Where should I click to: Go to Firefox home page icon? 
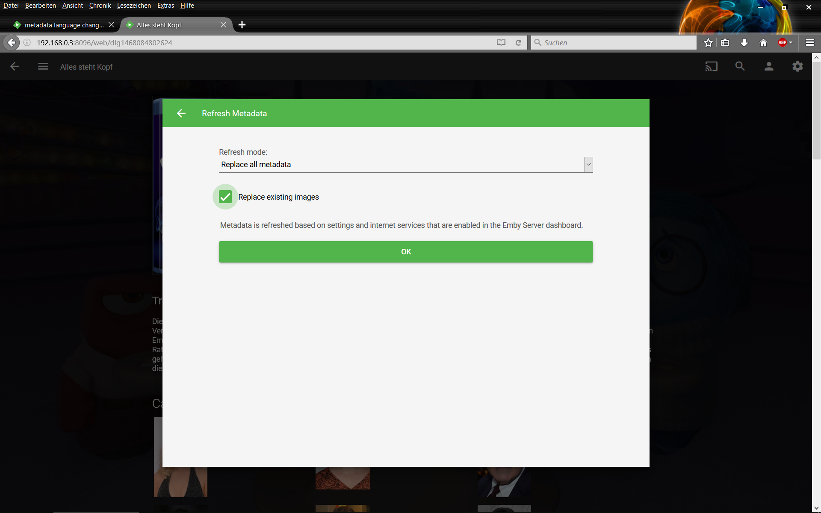(763, 43)
